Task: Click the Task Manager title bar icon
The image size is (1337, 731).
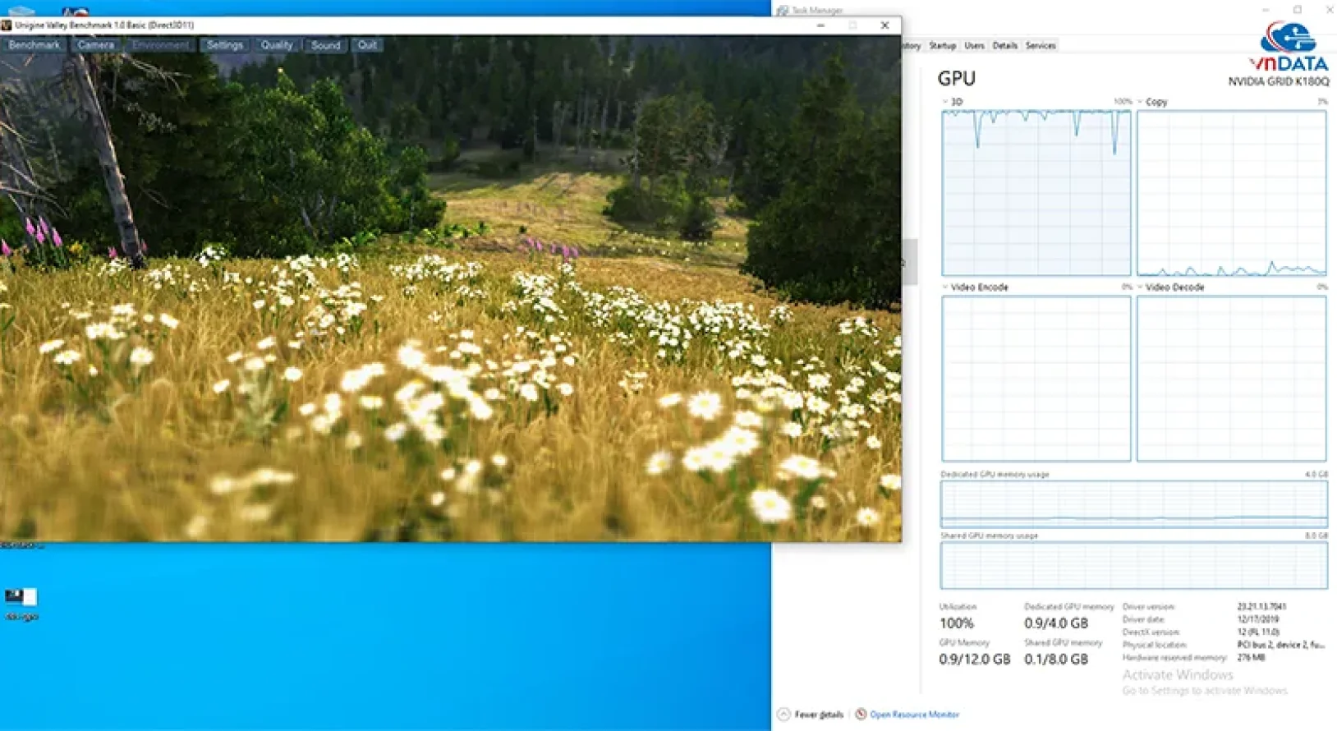Action: 783,11
